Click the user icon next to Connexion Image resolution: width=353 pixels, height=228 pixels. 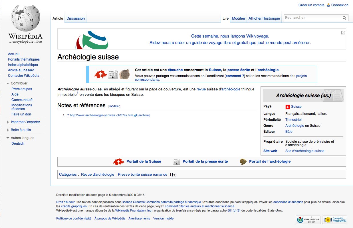tap(328, 5)
